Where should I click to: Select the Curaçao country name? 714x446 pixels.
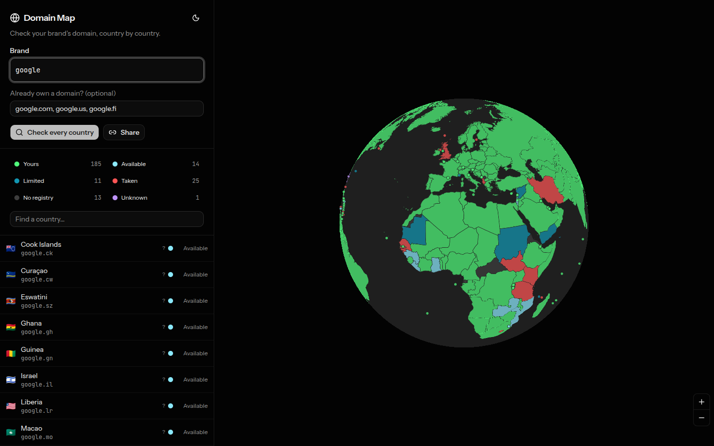point(34,271)
